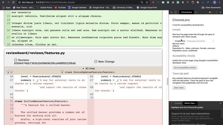The image size is (223, 125).
Task: Expand the class StatusUpdatesFeature header
Action: point(62,72)
